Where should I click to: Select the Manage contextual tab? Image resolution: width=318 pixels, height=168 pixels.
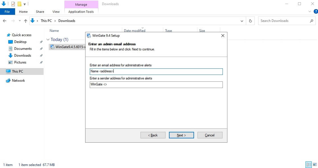81,5
